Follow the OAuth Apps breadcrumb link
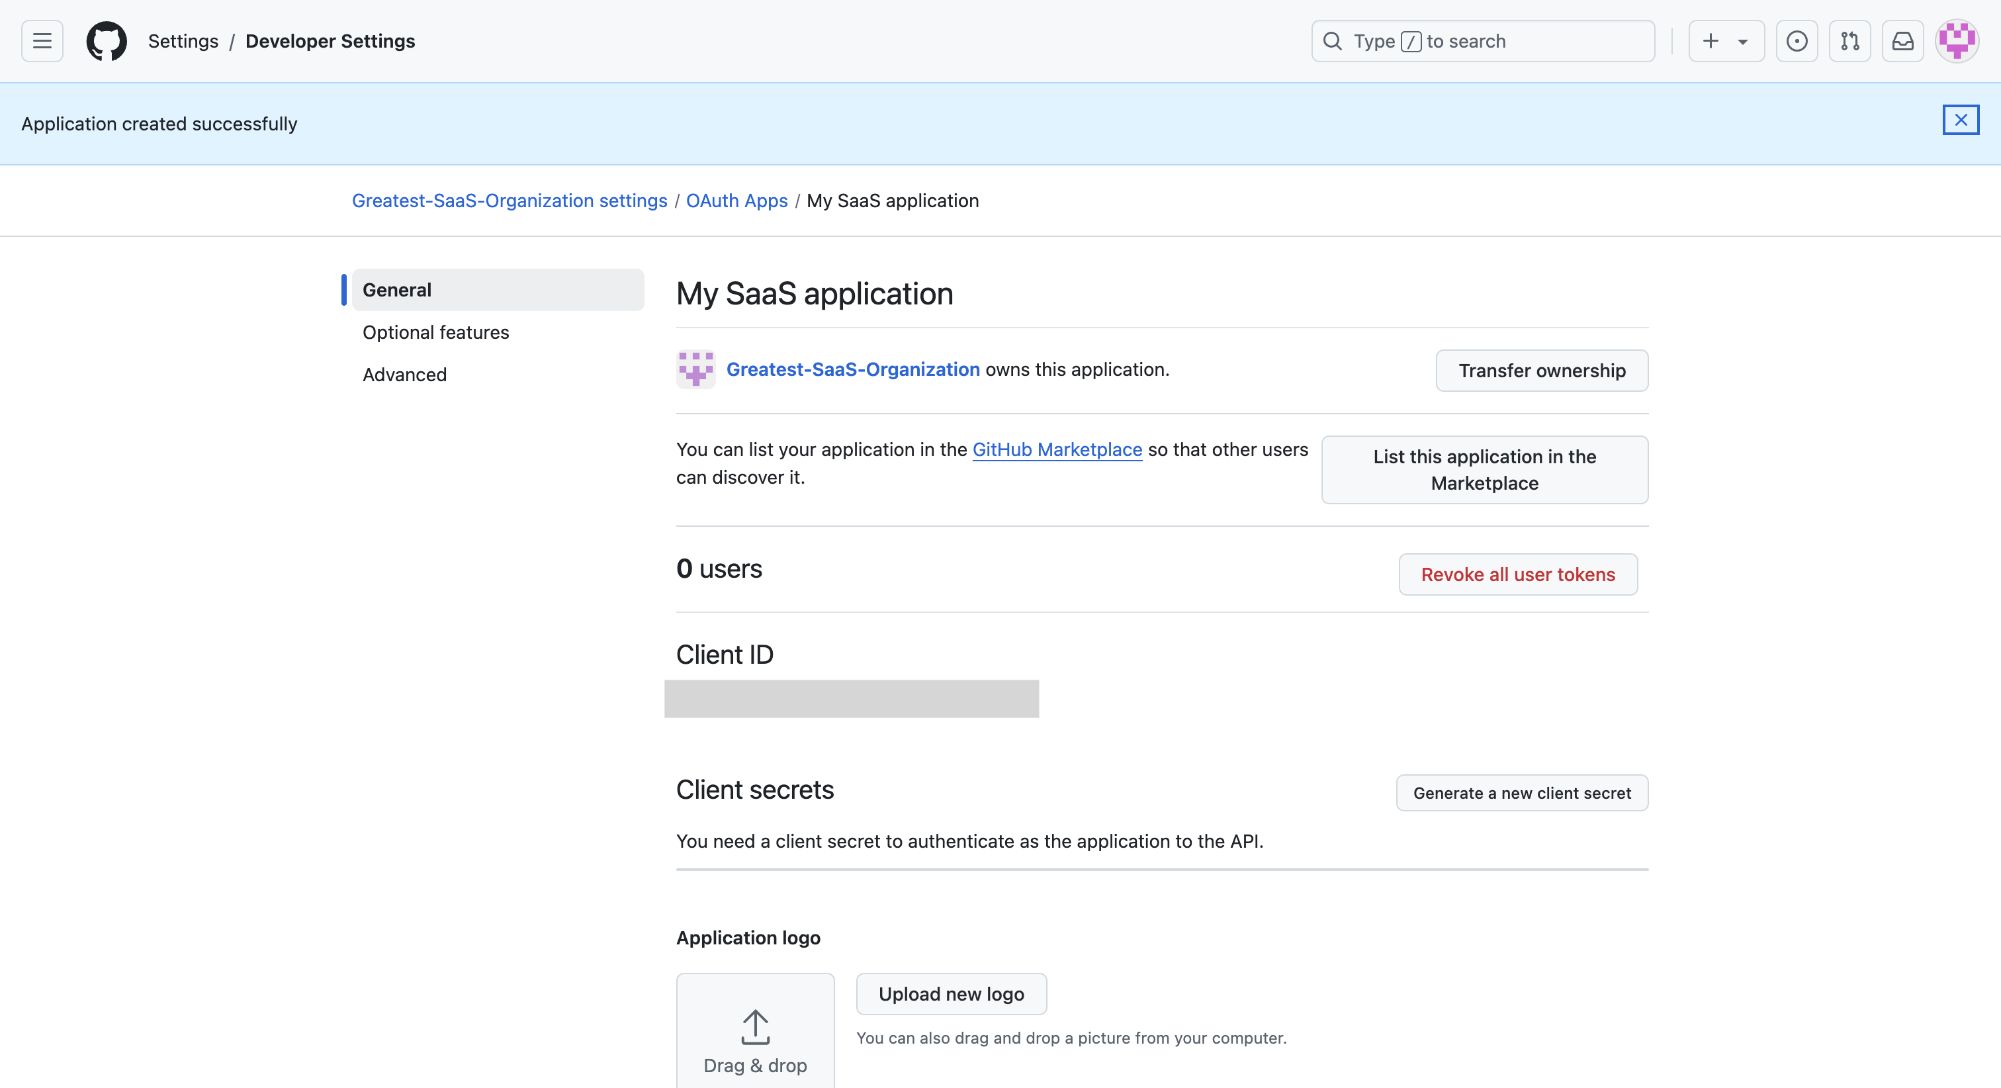The height and width of the screenshot is (1088, 2001). coord(736,201)
